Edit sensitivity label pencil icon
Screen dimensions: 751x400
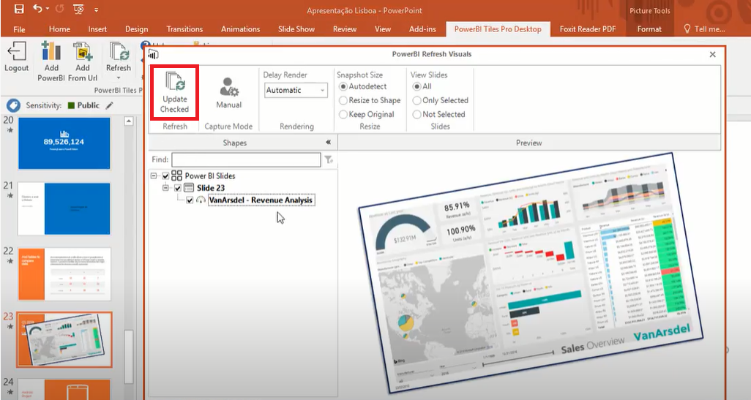[x=110, y=105]
